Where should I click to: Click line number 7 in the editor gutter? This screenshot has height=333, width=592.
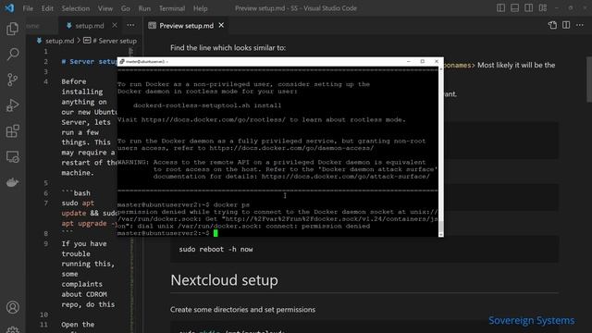(x=45, y=203)
